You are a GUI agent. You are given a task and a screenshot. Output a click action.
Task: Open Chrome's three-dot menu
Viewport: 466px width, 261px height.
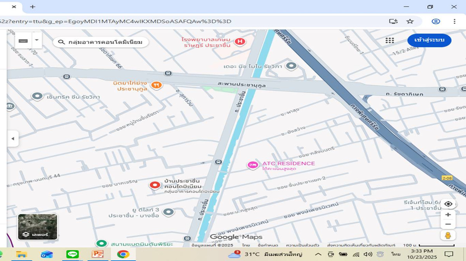(x=454, y=21)
